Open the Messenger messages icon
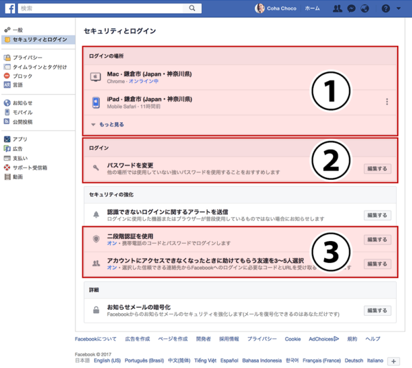This screenshot has width=412, height=368. [x=352, y=9]
